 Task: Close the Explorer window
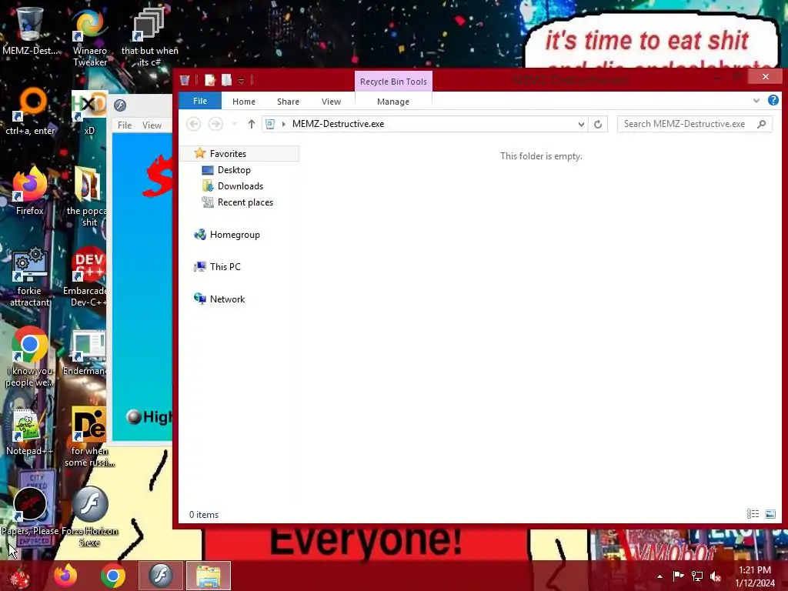coord(765,76)
